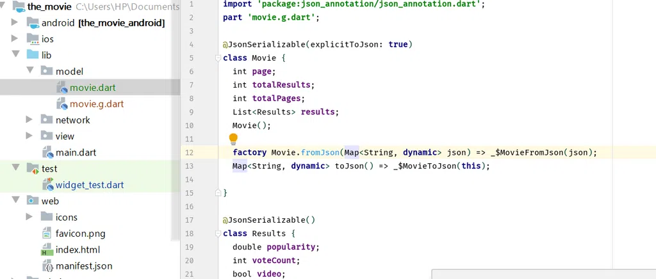Image resolution: width=656 pixels, height=279 pixels.
Task: Fold the Movie class at line 5
Action: (218, 58)
